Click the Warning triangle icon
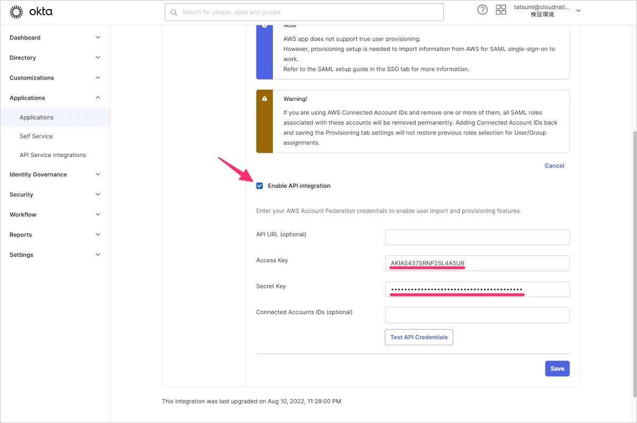Viewport: 637px width, 423px height. pos(264,99)
